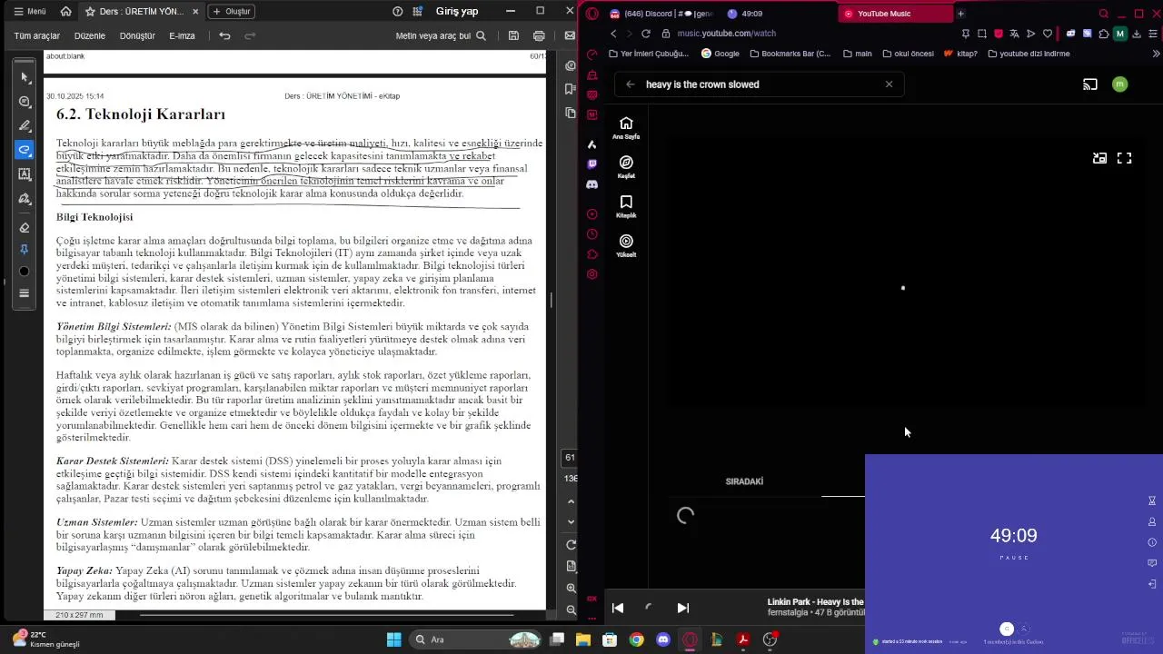Viewport: 1163px width, 654px height.
Task: Go to next page using Acrobat down arrow
Action: tap(571, 521)
